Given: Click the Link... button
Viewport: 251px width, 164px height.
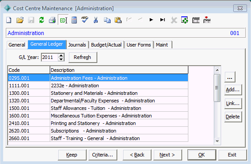Looking at the screenshot, I should click(x=233, y=103).
